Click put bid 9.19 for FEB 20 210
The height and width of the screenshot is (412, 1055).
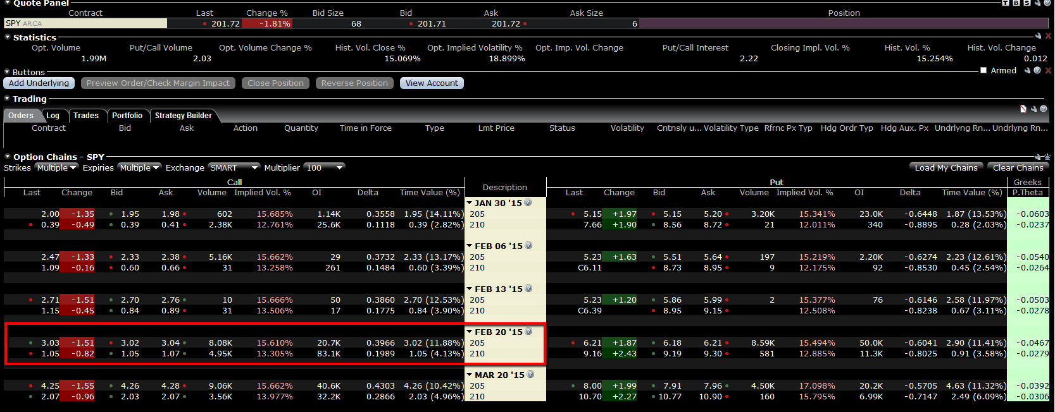click(x=672, y=354)
